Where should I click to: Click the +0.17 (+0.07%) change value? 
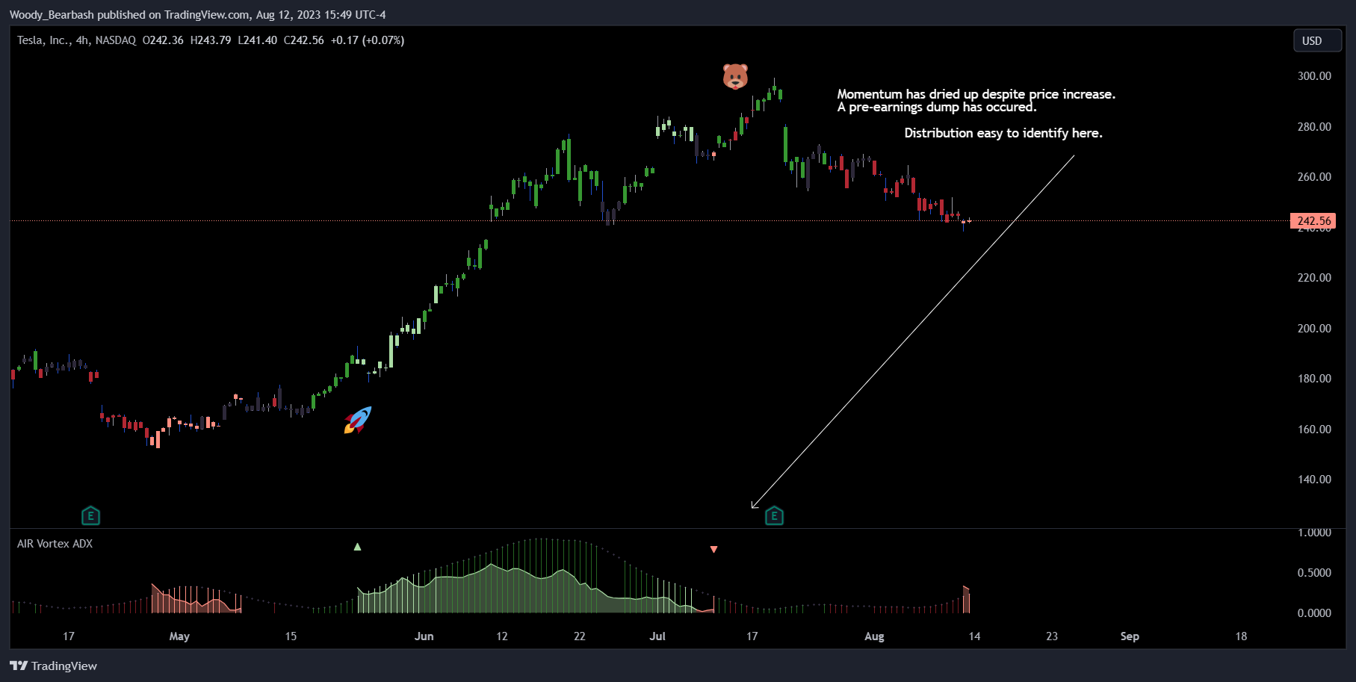(368, 40)
